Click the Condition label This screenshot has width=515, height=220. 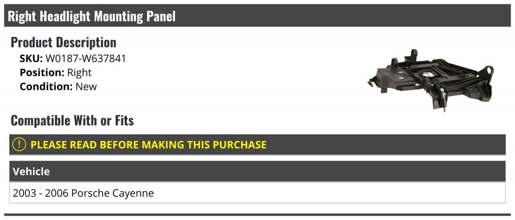tap(46, 86)
